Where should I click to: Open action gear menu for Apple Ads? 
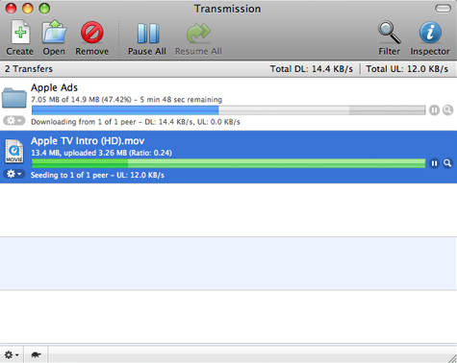click(14, 121)
